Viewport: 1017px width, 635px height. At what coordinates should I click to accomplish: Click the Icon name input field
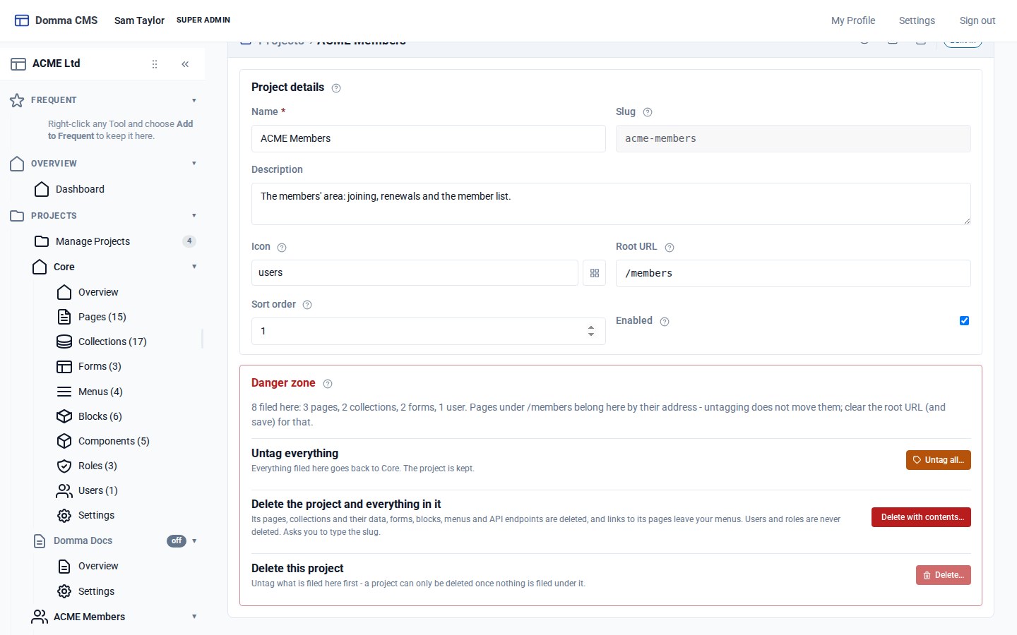(415, 273)
